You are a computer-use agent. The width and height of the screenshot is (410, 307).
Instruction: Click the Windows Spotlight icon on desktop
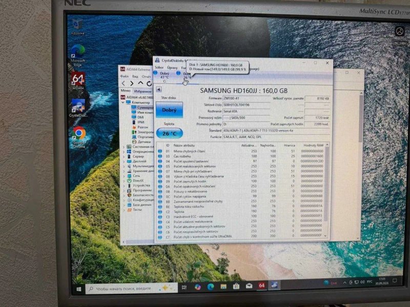399,31
